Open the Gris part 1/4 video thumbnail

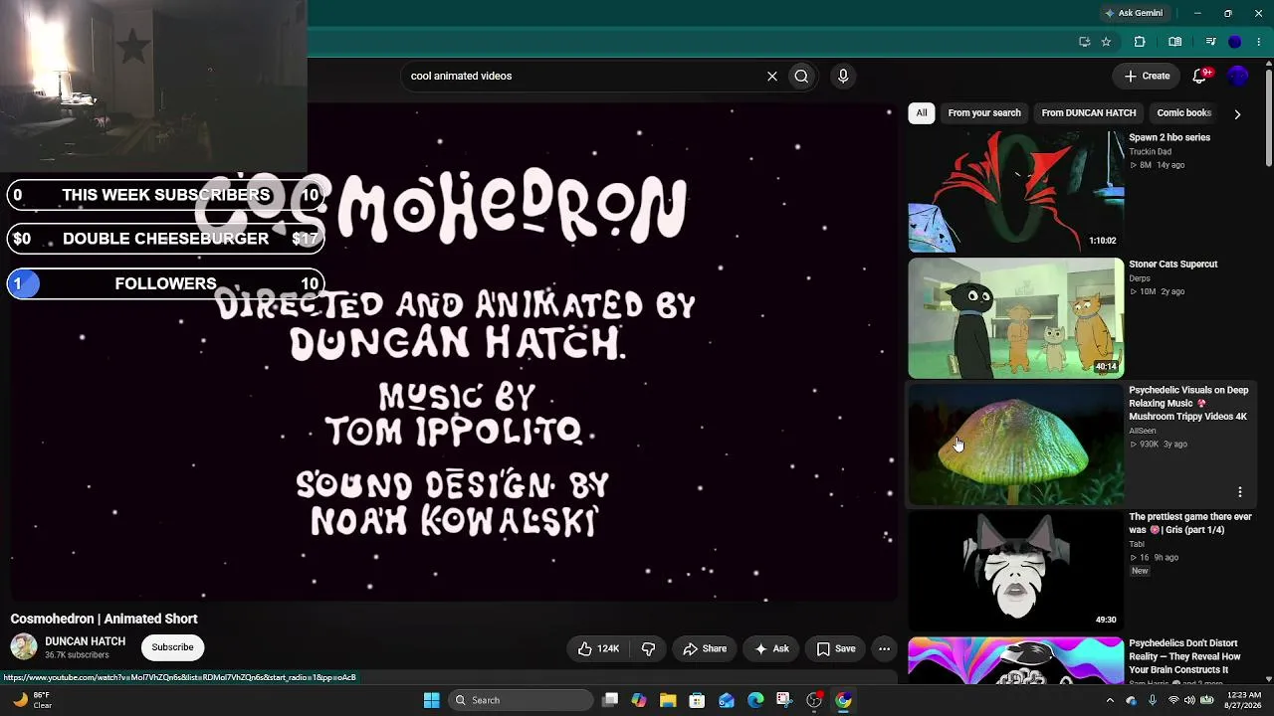point(1016,571)
